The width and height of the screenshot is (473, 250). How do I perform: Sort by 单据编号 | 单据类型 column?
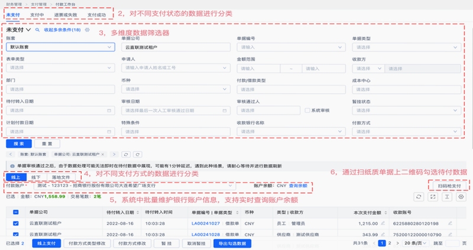(238, 213)
